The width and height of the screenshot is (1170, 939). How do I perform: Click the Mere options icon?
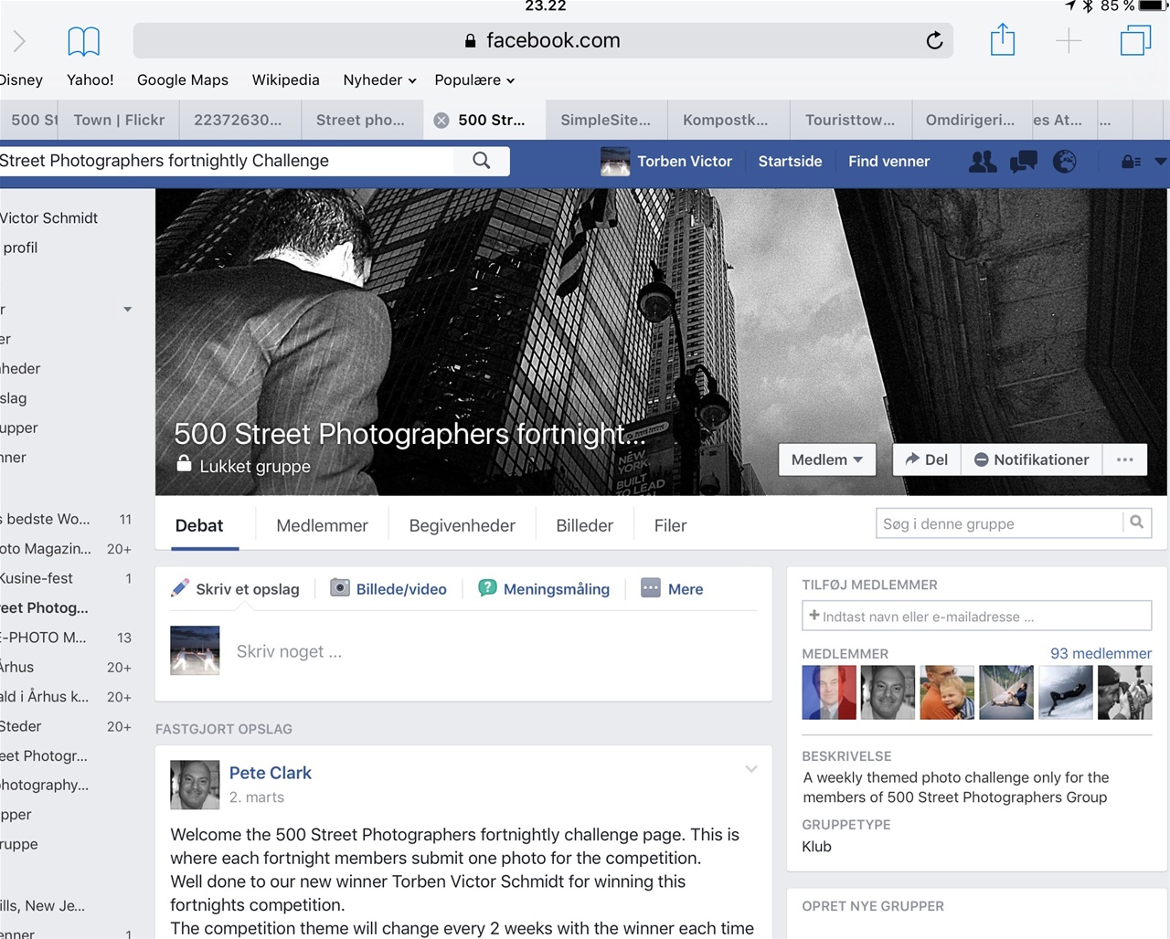651,588
